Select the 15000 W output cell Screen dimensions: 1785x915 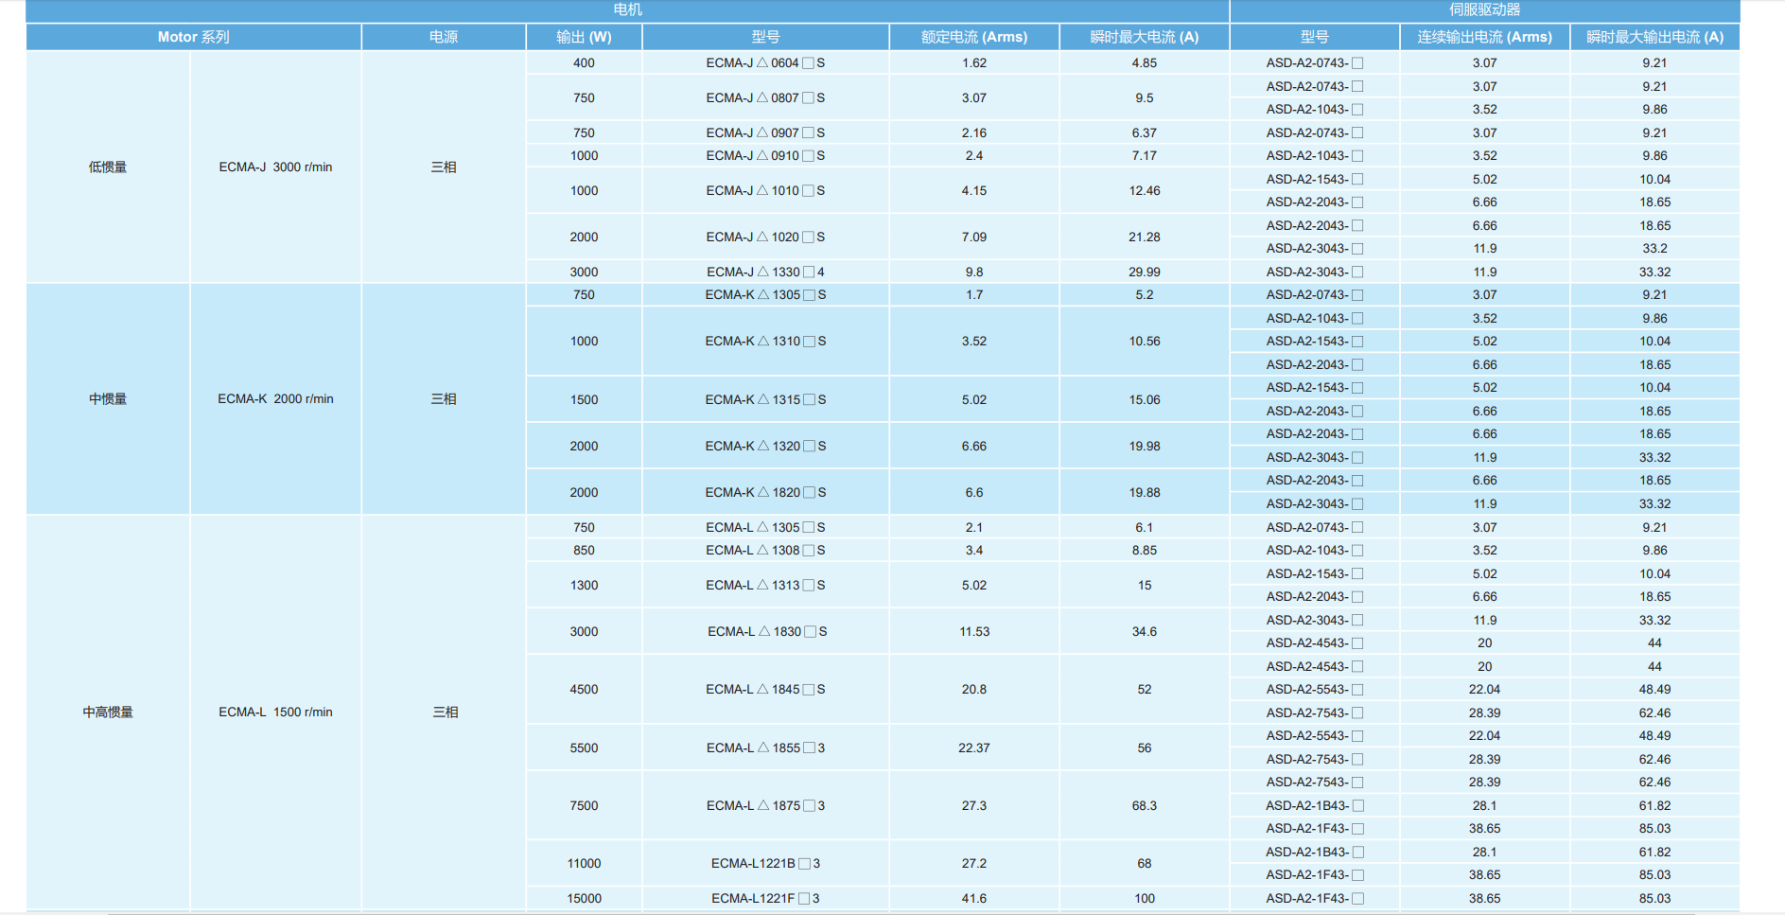click(x=584, y=899)
